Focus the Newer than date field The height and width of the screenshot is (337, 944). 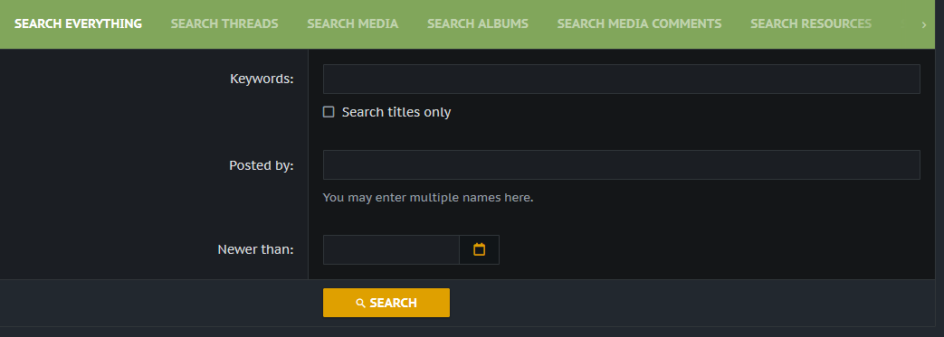(x=391, y=249)
